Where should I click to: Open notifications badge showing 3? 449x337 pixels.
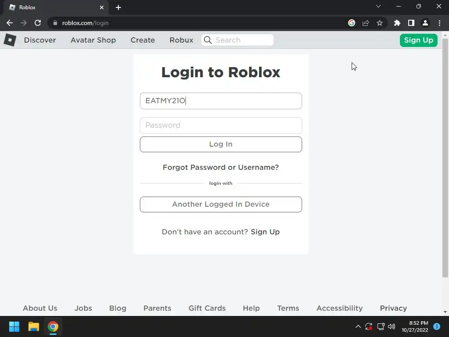437,326
